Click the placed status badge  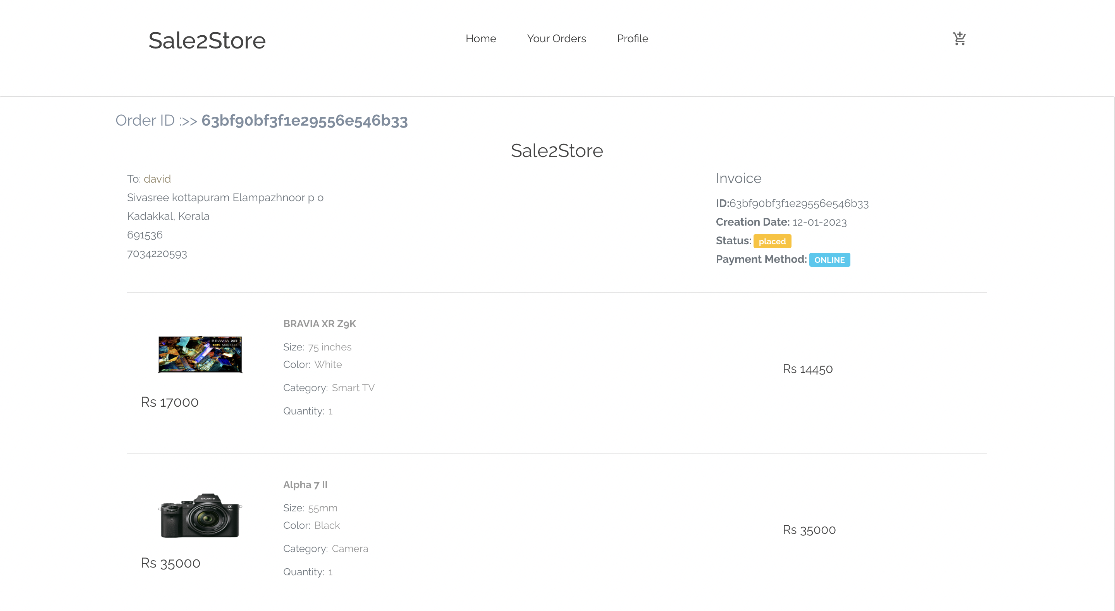(772, 241)
